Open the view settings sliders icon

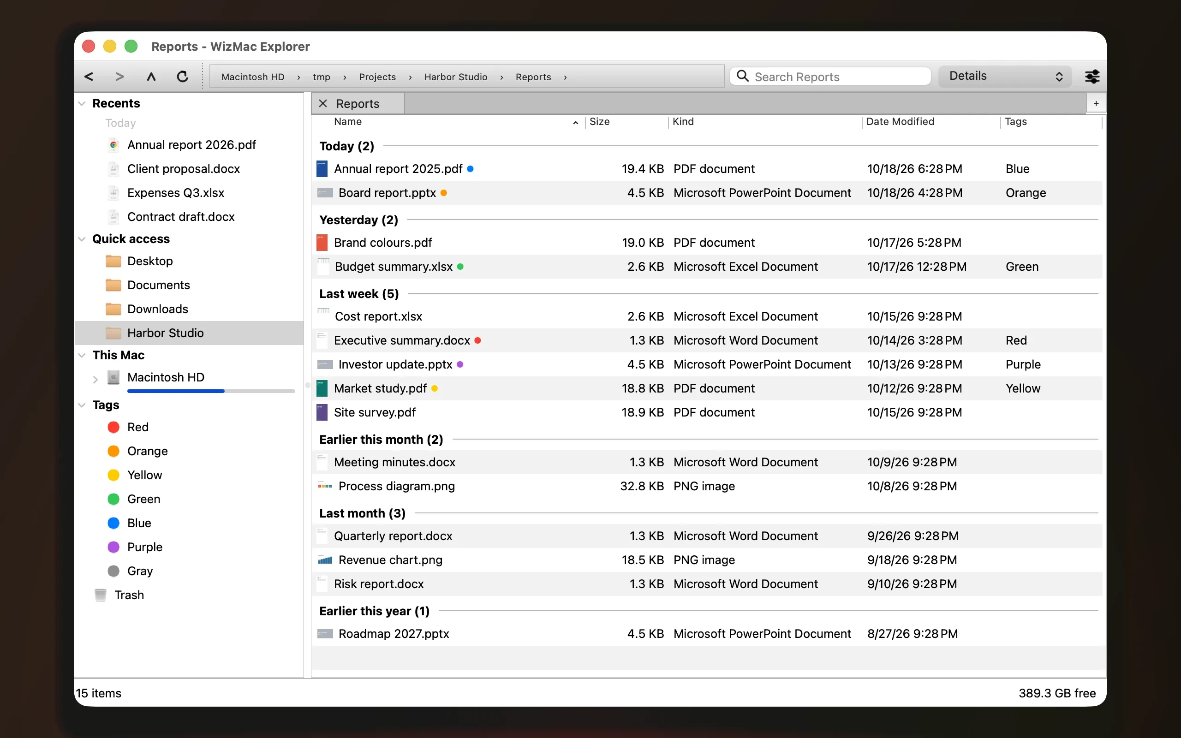[x=1092, y=77]
